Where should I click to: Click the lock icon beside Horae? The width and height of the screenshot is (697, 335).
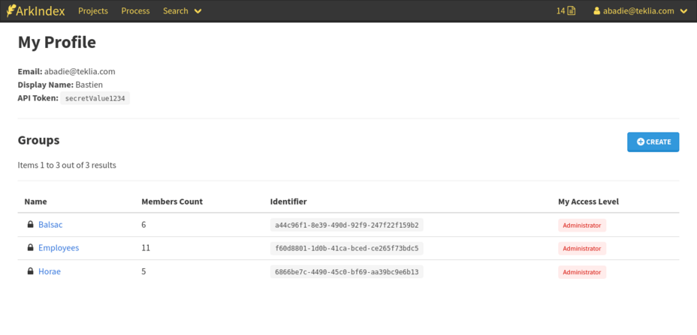click(x=31, y=271)
